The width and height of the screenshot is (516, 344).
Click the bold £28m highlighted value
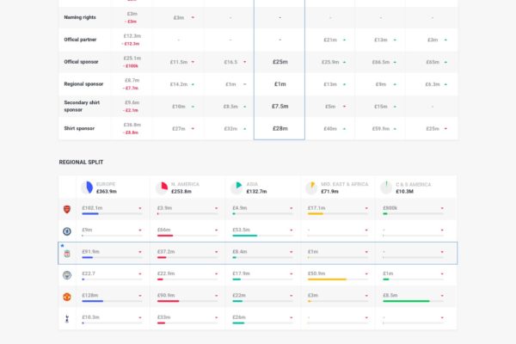tap(280, 129)
